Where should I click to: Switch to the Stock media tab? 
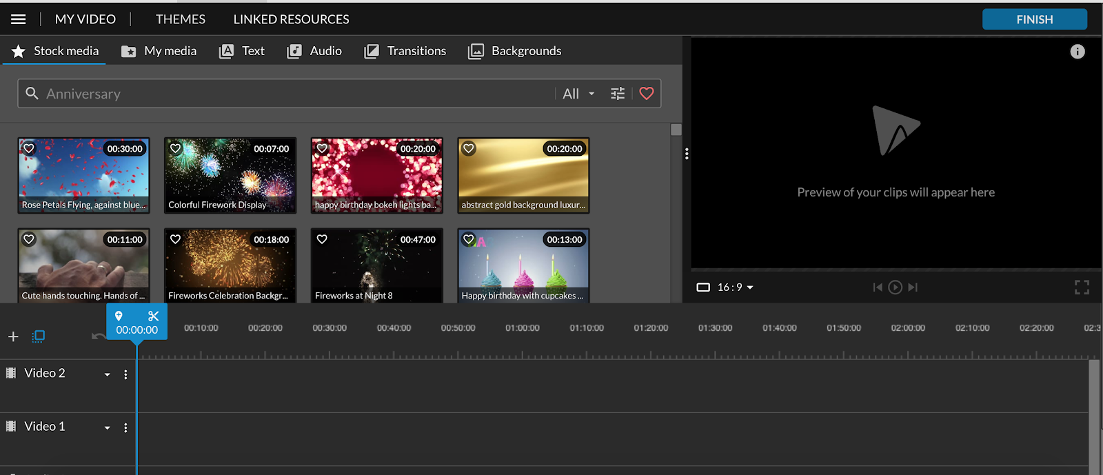[x=55, y=51]
